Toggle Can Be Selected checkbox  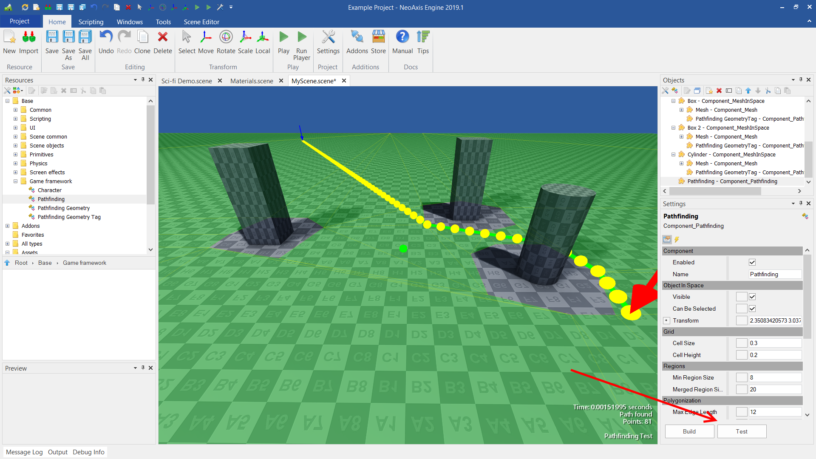coord(752,309)
